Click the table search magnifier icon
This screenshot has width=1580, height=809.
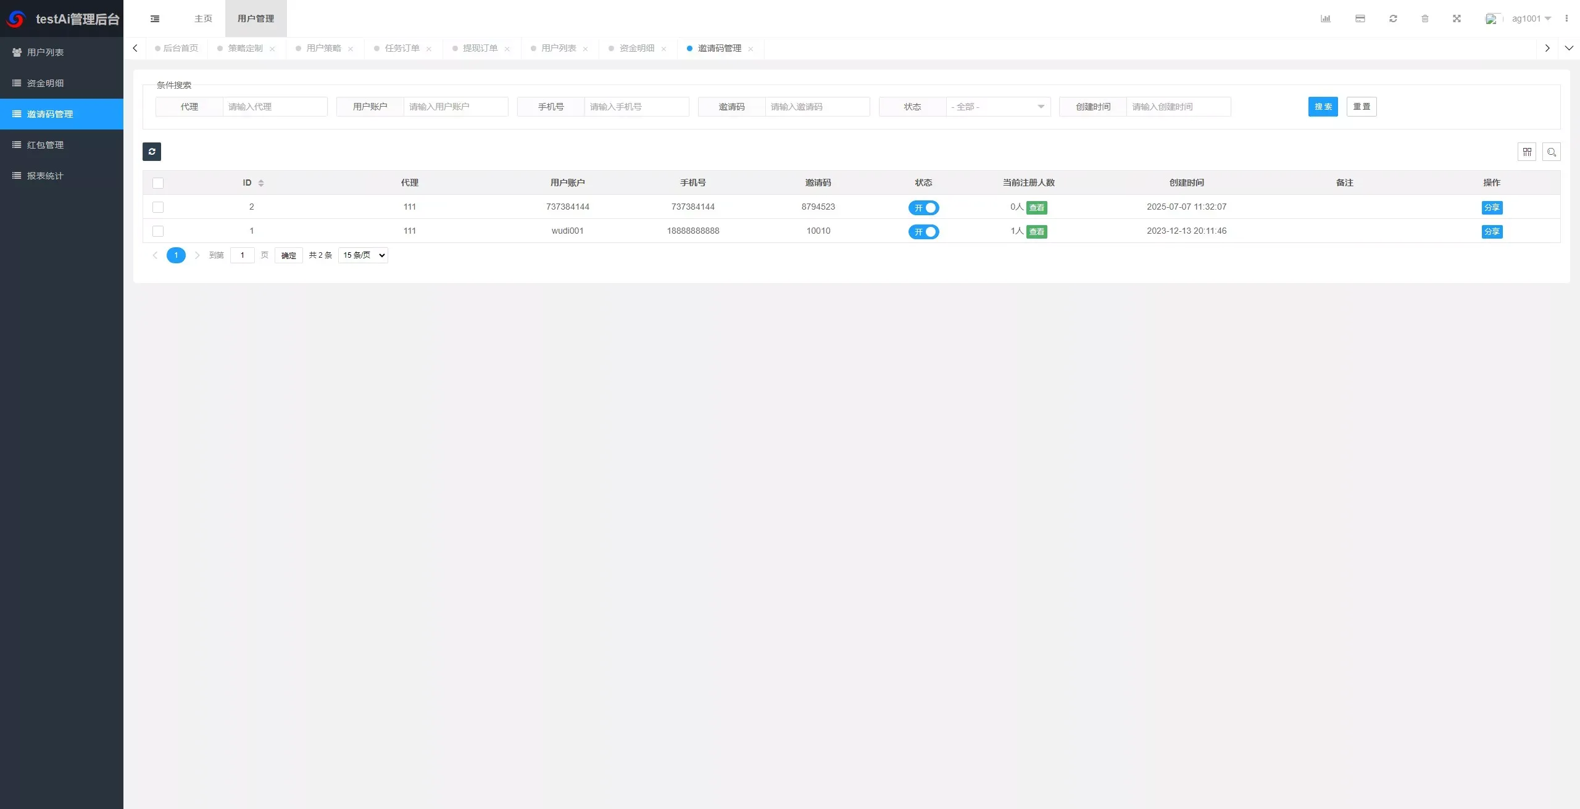pos(1552,152)
